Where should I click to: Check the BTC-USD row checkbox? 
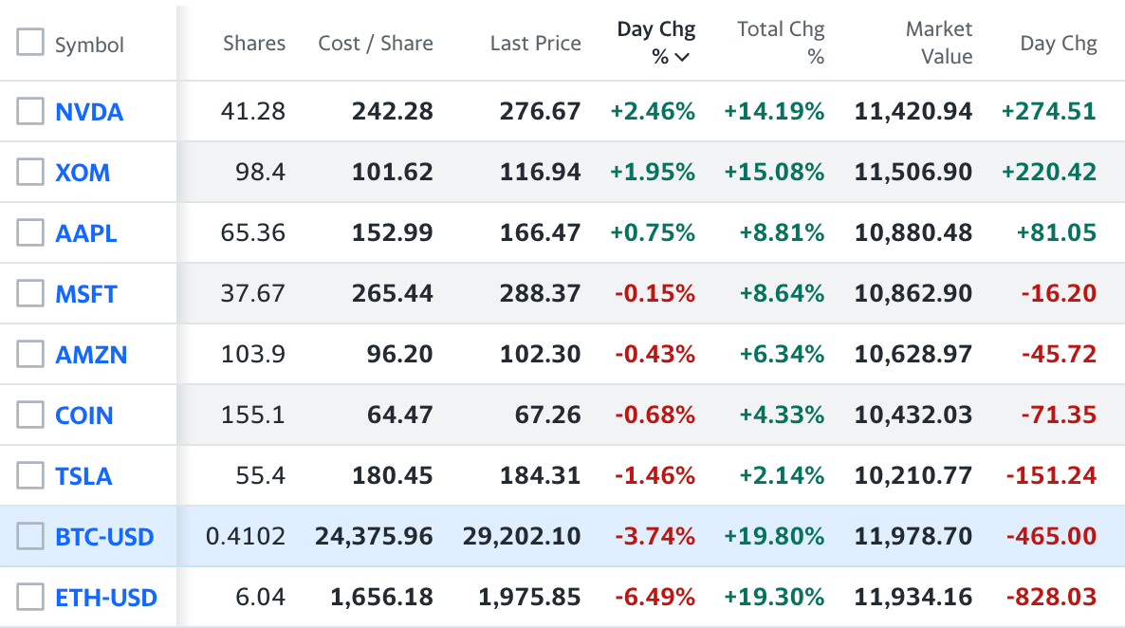[30, 537]
